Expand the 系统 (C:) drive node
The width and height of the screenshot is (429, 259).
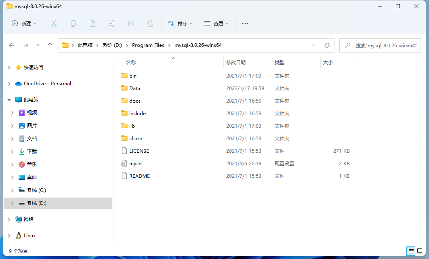[12, 190]
